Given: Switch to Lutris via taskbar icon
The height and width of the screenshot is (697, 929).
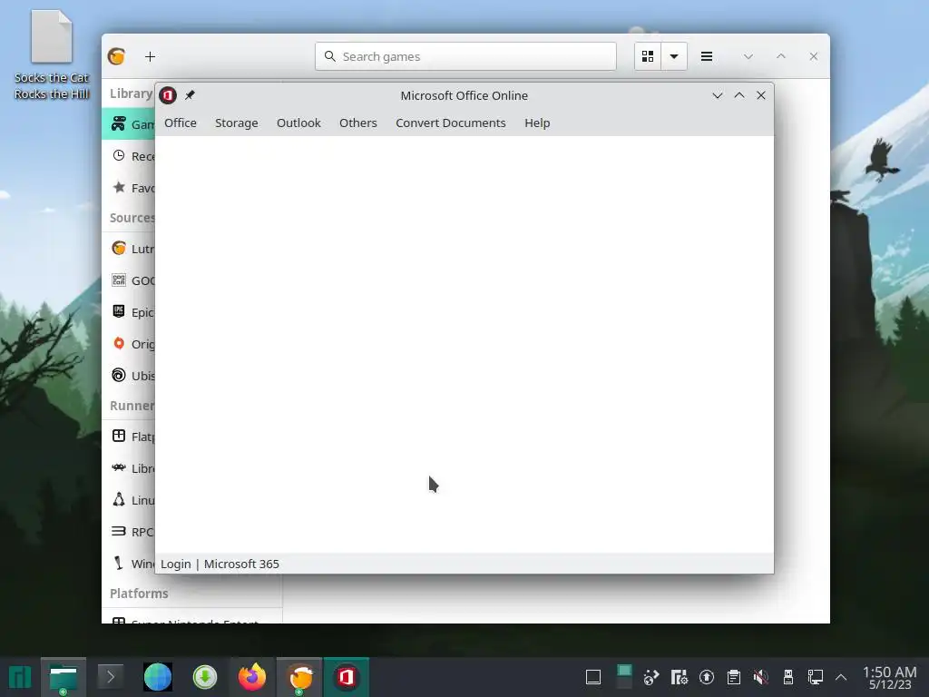Looking at the screenshot, I should click(x=300, y=677).
